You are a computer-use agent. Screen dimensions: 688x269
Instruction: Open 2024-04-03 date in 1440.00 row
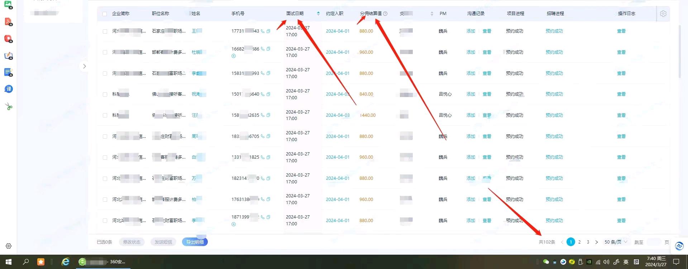pyautogui.click(x=338, y=115)
